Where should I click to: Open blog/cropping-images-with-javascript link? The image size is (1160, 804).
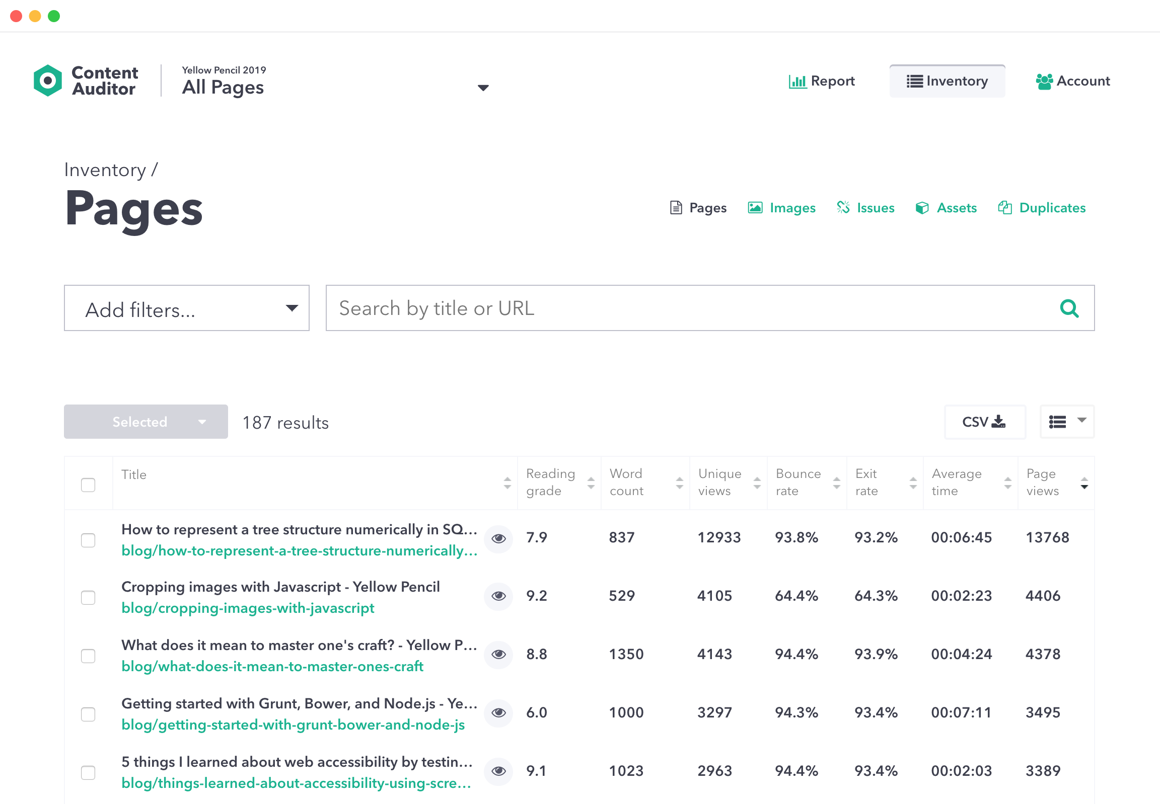coord(248,608)
